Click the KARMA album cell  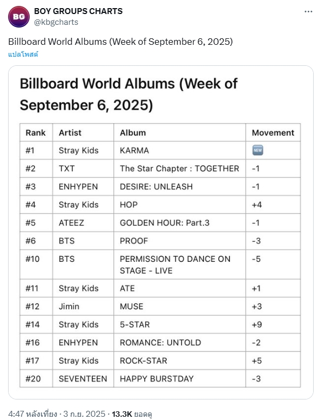(x=179, y=151)
